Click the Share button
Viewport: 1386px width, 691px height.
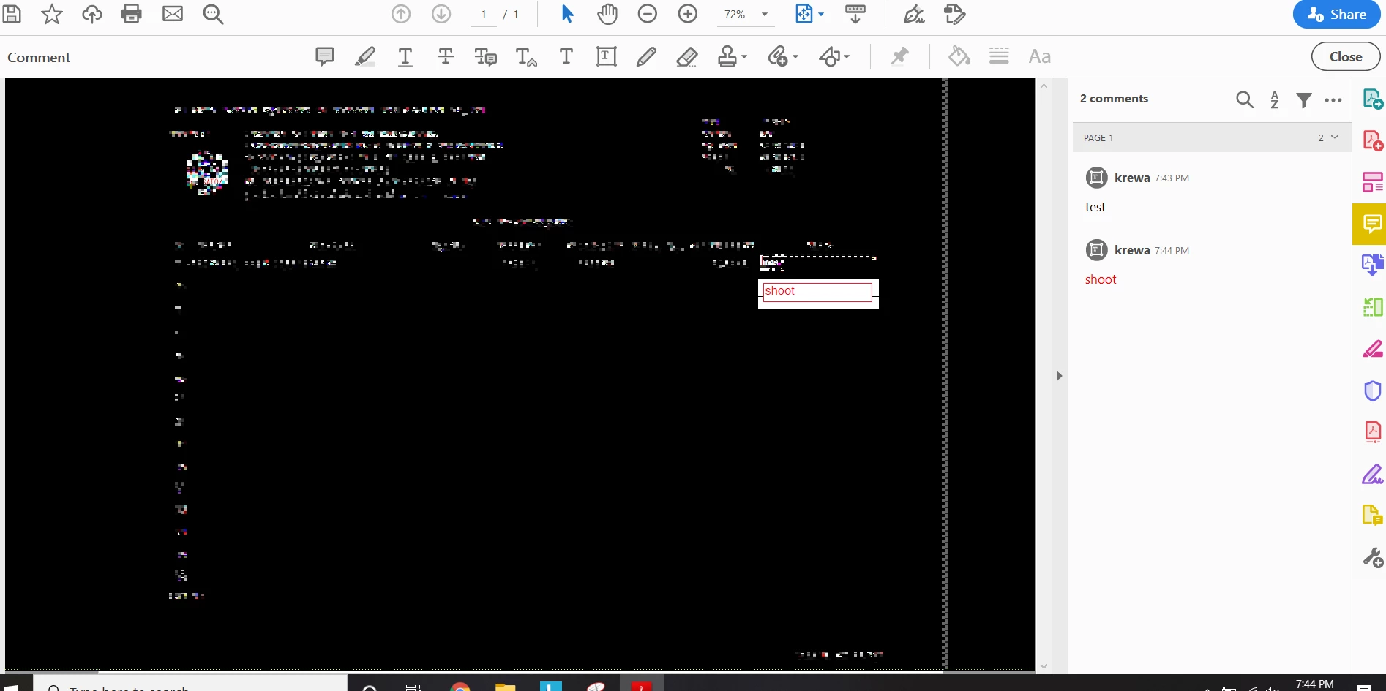pos(1337,15)
